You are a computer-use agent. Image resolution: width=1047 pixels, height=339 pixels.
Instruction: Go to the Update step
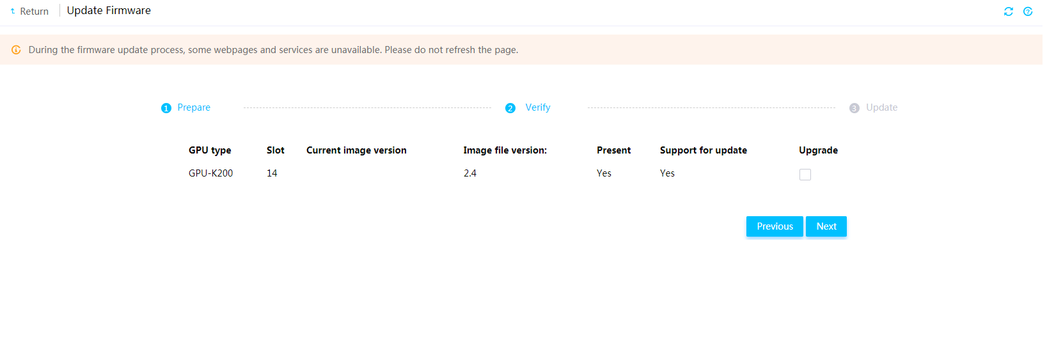[x=881, y=107]
